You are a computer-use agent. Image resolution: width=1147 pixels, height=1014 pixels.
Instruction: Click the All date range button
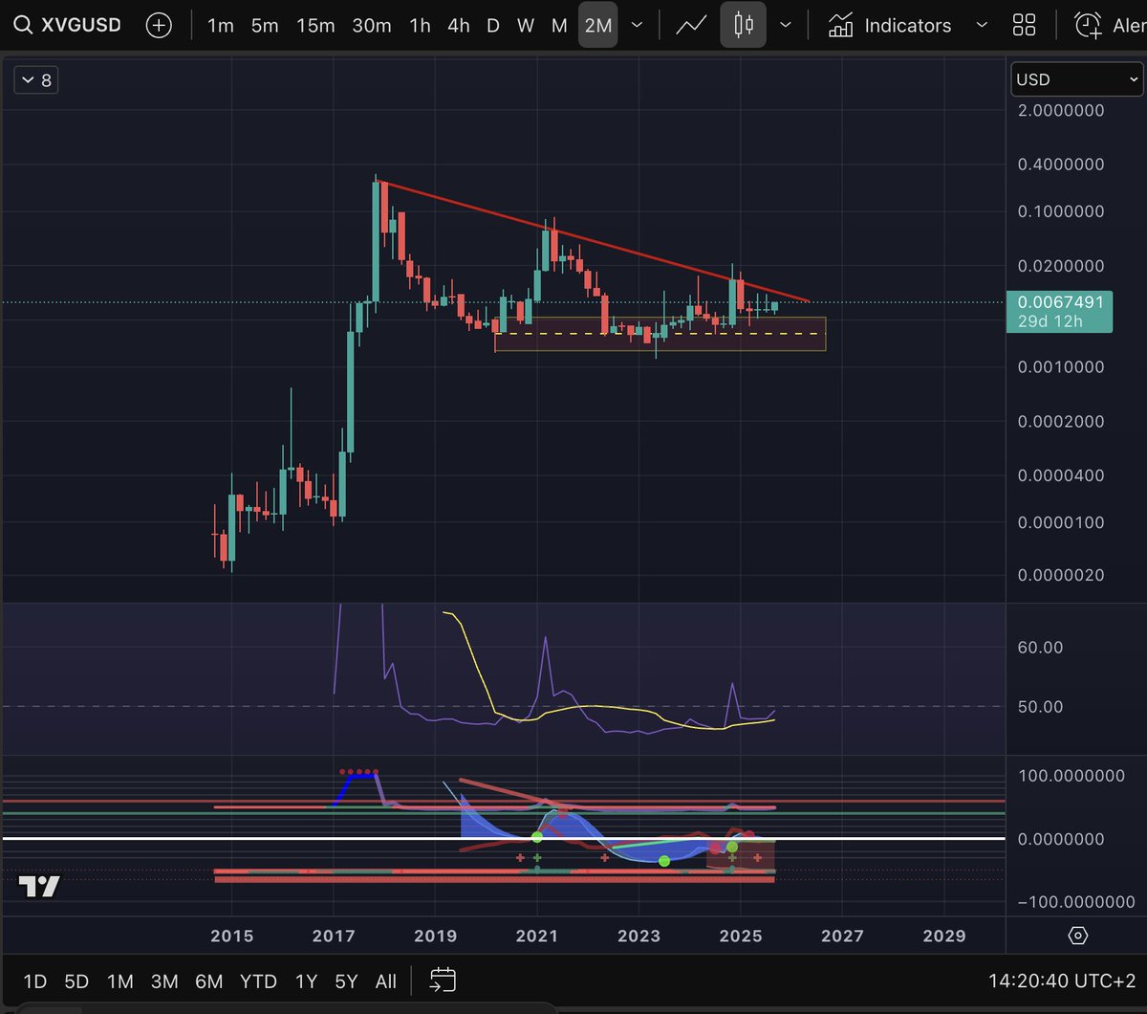click(x=386, y=981)
